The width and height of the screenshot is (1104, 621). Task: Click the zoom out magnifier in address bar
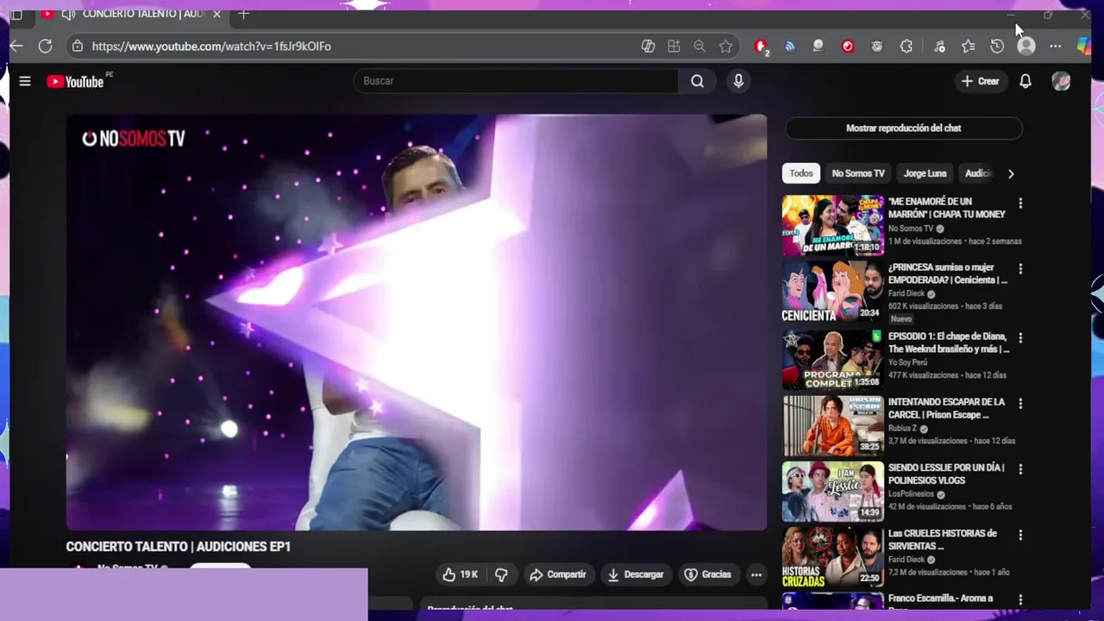699,47
